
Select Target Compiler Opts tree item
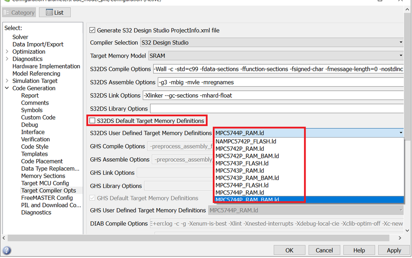coord(49,190)
